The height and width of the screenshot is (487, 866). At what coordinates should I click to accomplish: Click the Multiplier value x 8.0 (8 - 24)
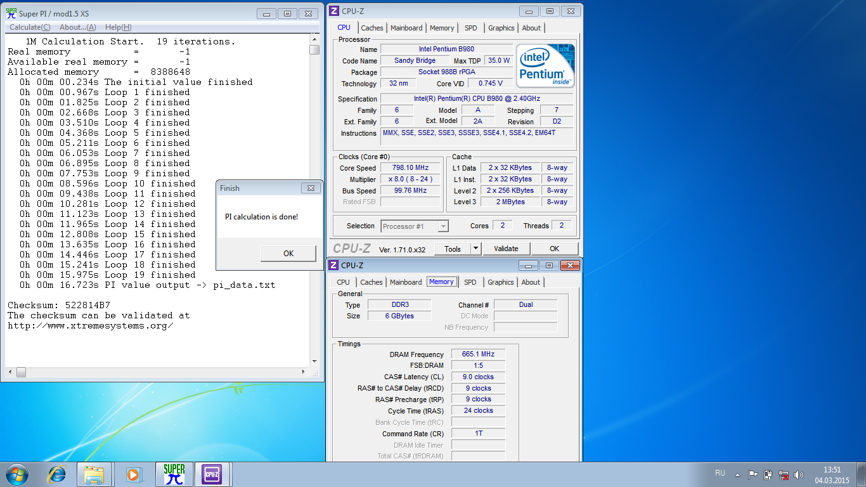pos(410,179)
